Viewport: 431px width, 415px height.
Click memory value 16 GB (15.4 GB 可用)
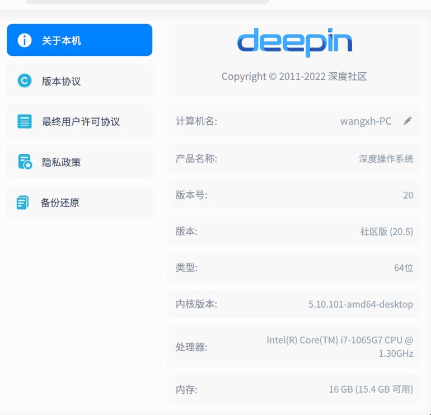pos(371,389)
